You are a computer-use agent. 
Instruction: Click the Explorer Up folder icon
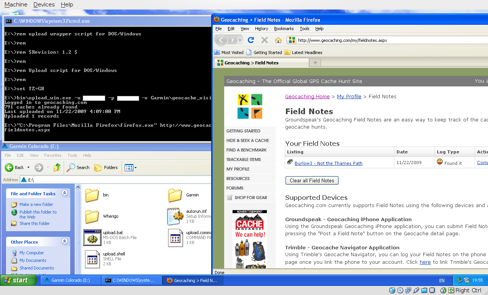57,167
